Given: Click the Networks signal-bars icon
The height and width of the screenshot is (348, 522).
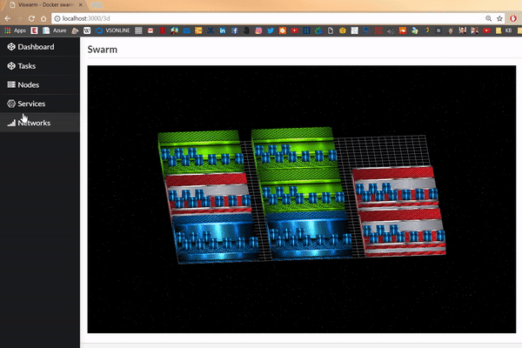Looking at the screenshot, I should click(11, 123).
